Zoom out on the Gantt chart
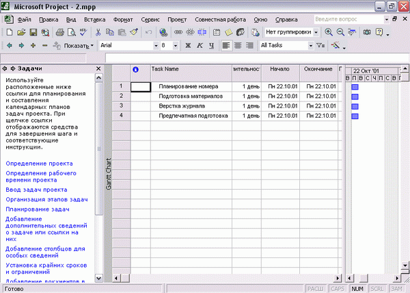 pyautogui.click(x=340, y=32)
